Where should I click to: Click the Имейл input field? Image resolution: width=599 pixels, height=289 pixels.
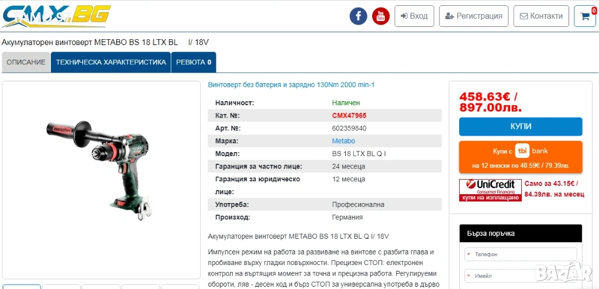pos(521,276)
